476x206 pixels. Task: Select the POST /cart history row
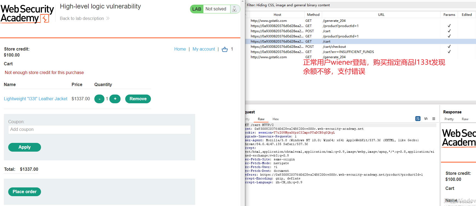361,31
